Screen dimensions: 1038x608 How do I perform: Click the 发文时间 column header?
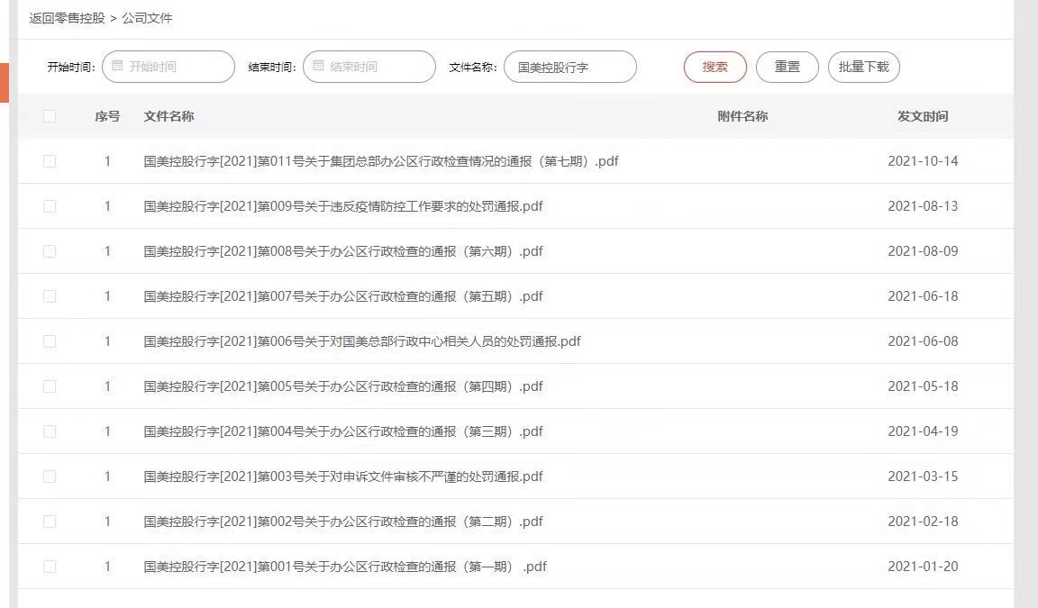pos(923,116)
